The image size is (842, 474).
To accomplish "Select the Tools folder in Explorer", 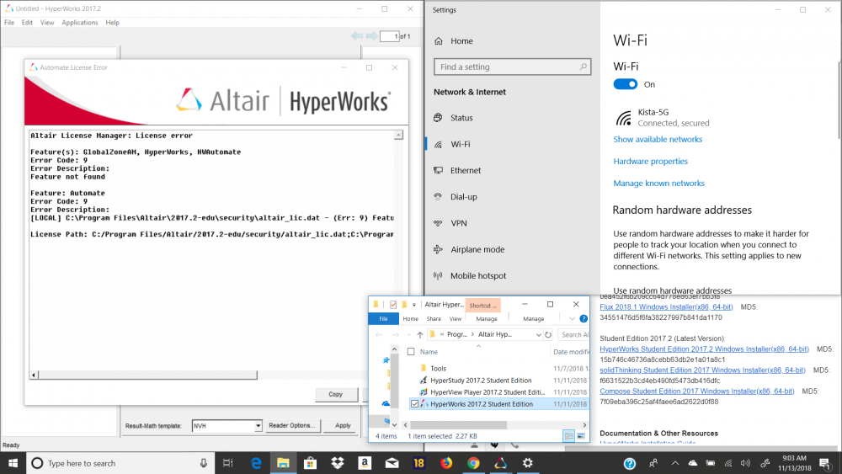I will [x=438, y=368].
